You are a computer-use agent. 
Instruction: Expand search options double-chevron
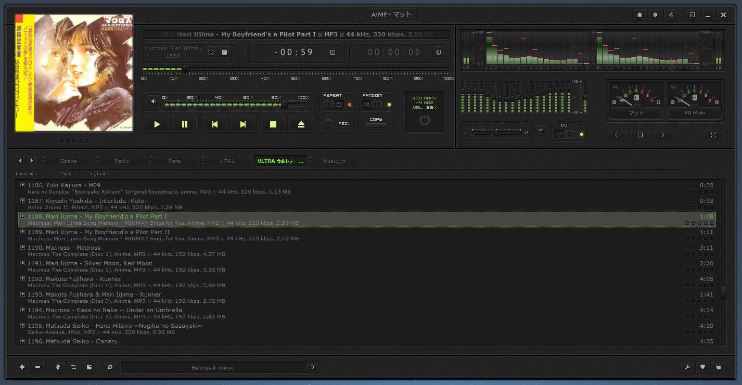[x=312, y=367]
